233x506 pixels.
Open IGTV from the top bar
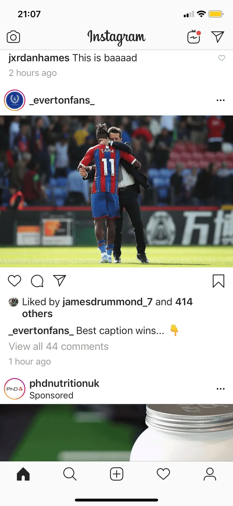coord(194,36)
